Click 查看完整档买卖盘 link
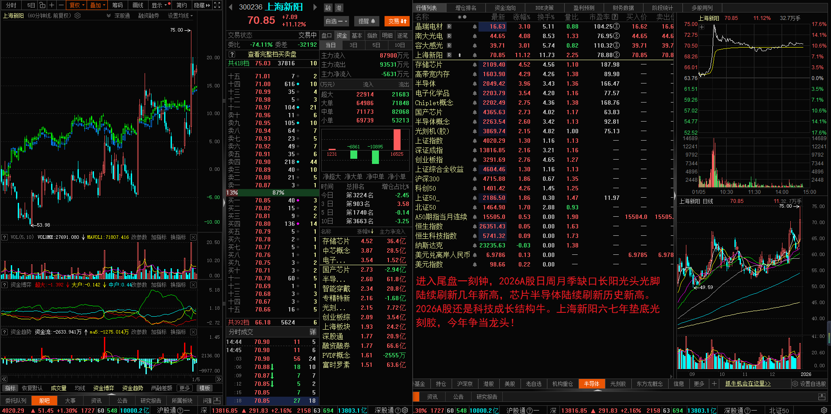 pos(272,54)
